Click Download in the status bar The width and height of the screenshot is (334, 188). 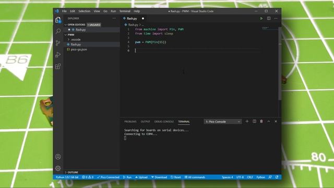point(159,177)
